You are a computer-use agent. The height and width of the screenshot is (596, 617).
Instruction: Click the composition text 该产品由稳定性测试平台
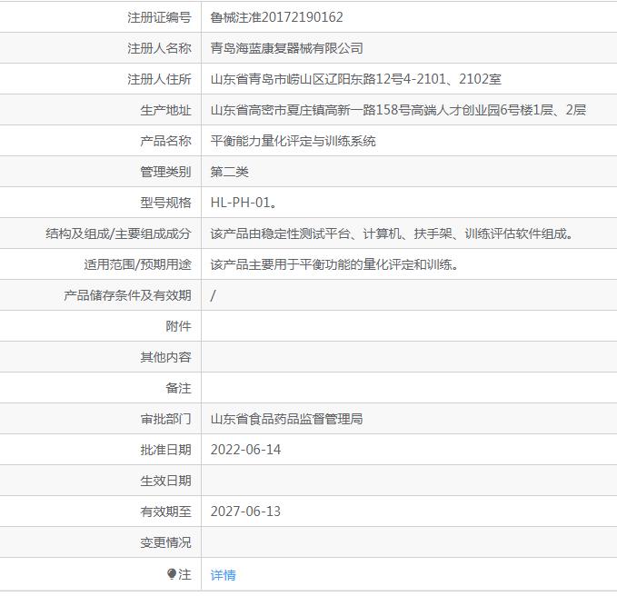click(x=393, y=233)
